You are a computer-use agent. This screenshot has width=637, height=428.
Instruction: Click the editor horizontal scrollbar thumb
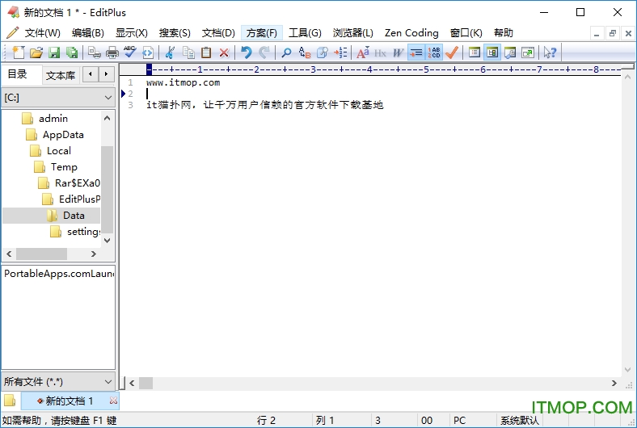coord(146,383)
